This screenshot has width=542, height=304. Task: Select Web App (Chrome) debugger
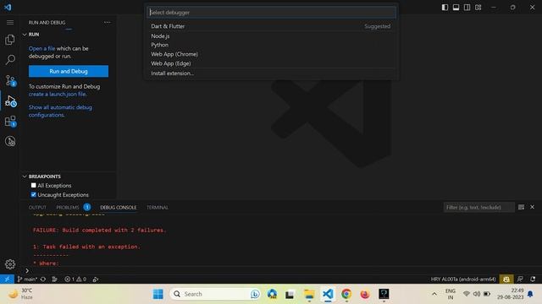pyautogui.click(x=271, y=54)
